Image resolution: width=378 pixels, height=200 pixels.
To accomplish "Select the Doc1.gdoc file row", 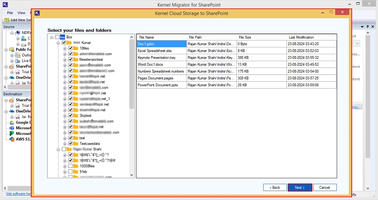I will tap(237, 44).
